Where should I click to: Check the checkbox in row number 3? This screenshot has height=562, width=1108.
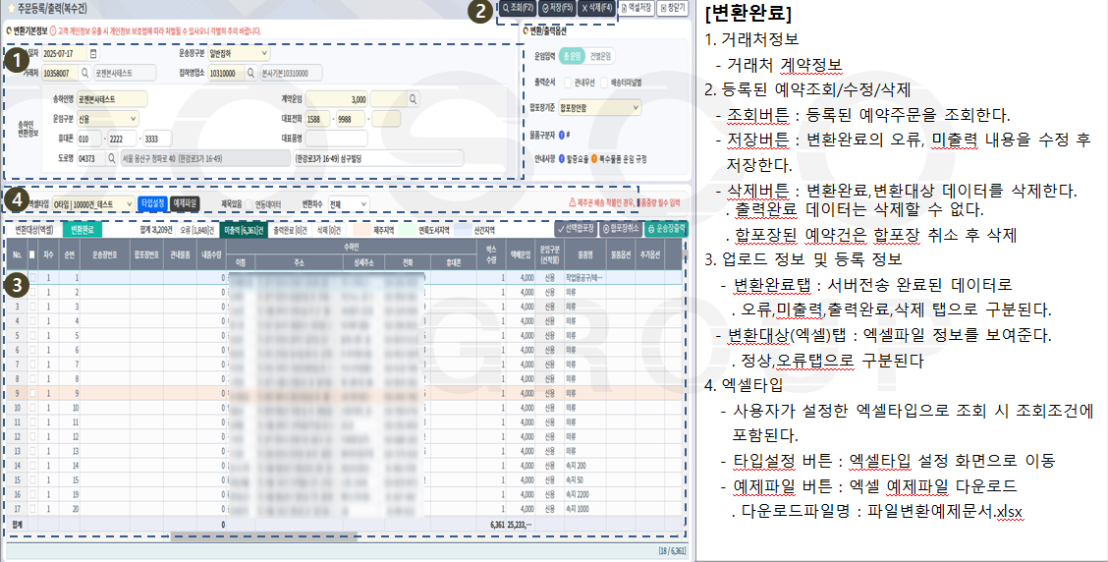(x=31, y=307)
